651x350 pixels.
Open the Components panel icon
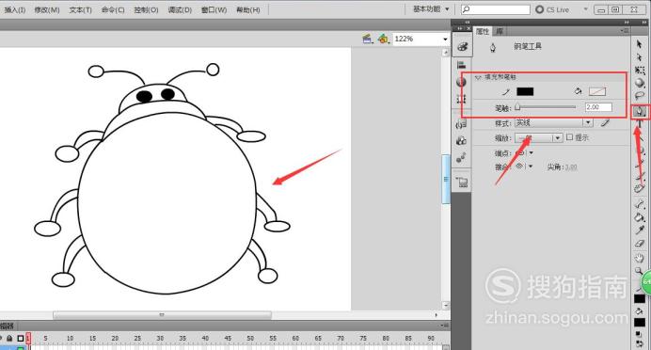pyautogui.click(x=462, y=141)
